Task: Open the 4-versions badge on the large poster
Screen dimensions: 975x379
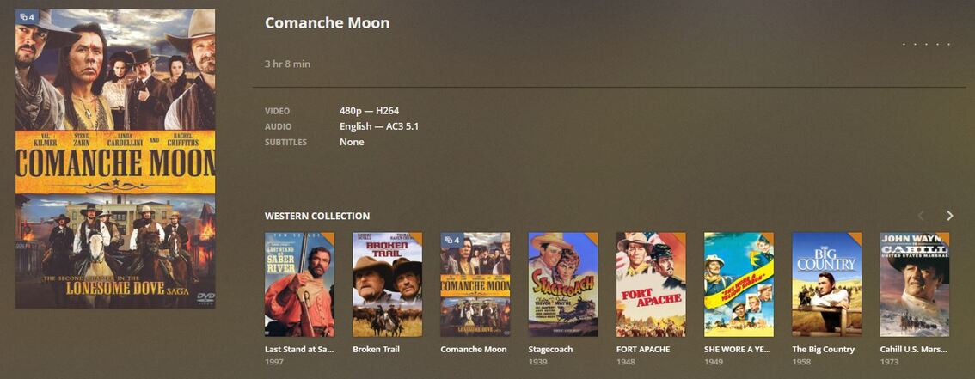Action: tap(27, 17)
